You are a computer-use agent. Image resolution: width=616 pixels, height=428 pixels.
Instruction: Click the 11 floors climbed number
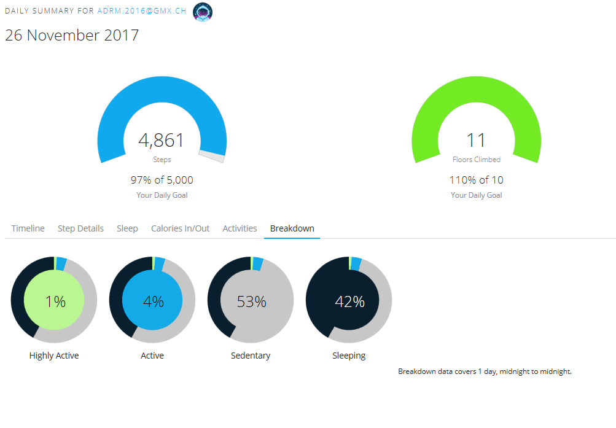point(476,141)
